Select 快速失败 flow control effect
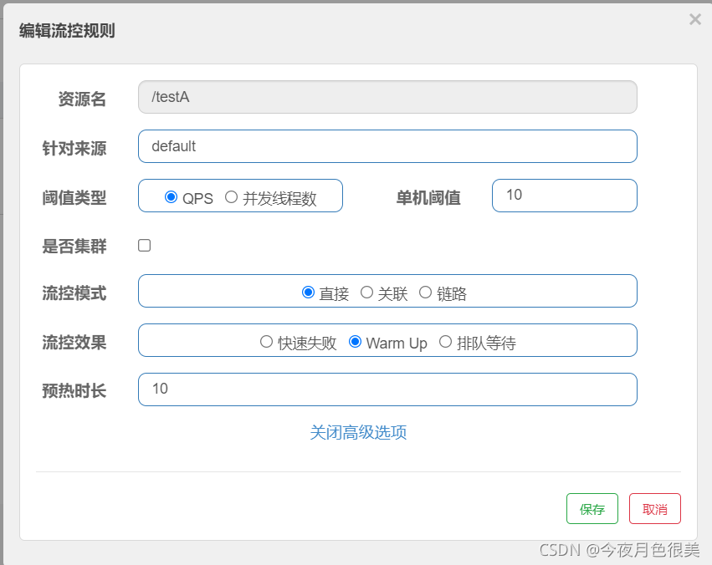The width and height of the screenshot is (712, 565). click(266, 341)
